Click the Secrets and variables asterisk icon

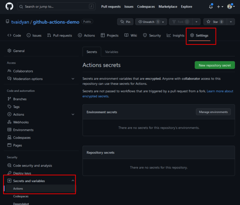[x=9, y=181]
